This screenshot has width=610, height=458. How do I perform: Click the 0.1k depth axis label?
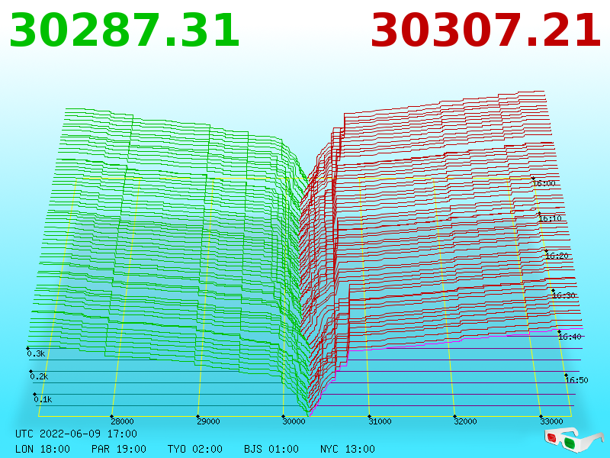tap(43, 399)
